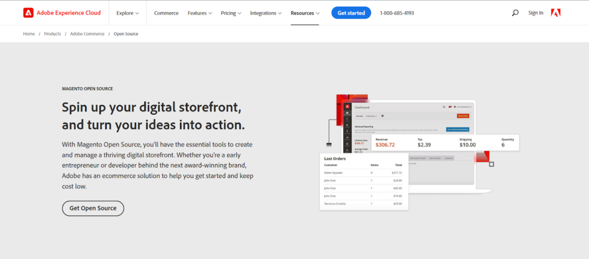This screenshot has height=259, width=589.
Task: Open the Features dropdown
Action: (x=200, y=13)
